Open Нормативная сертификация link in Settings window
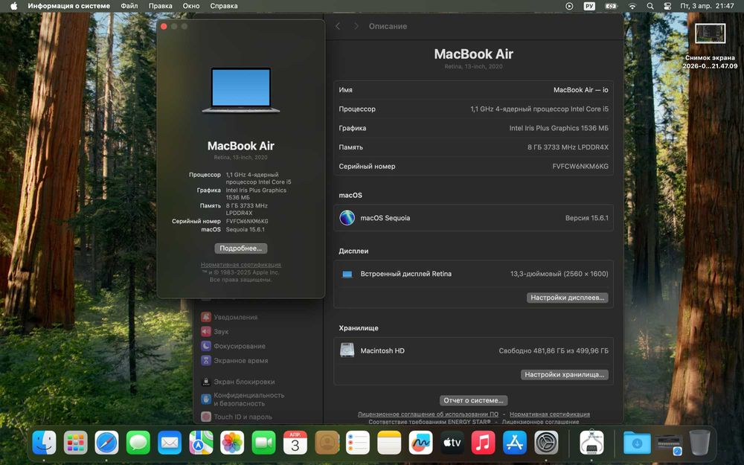 [x=550, y=414]
